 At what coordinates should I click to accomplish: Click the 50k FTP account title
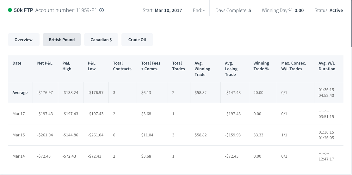[x=24, y=10]
